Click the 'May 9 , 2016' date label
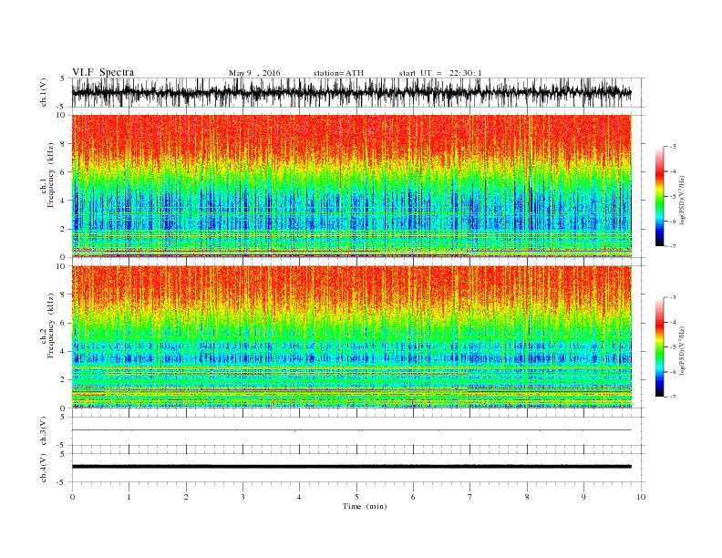The image size is (722, 558). coord(254,73)
